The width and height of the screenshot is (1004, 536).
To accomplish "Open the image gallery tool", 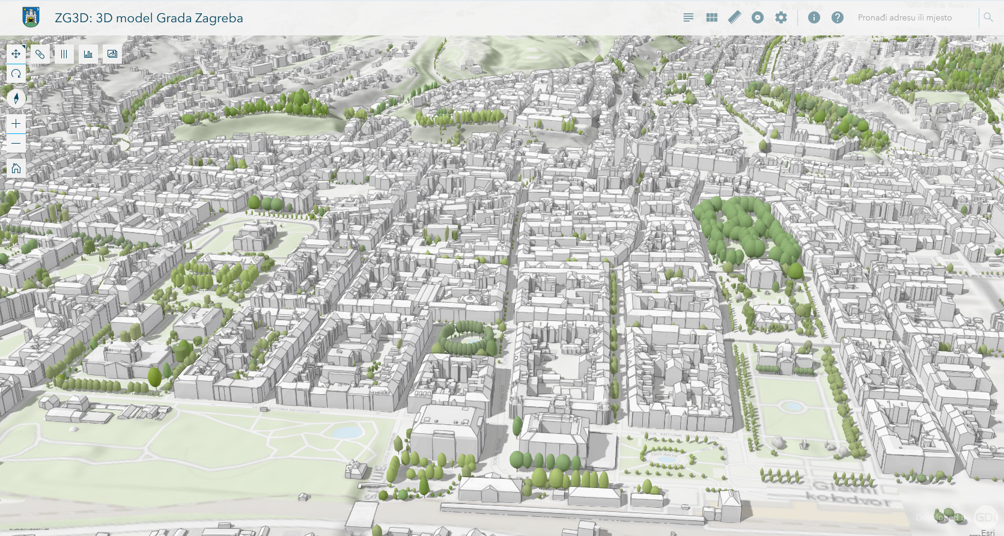I will (x=112, y=54).
